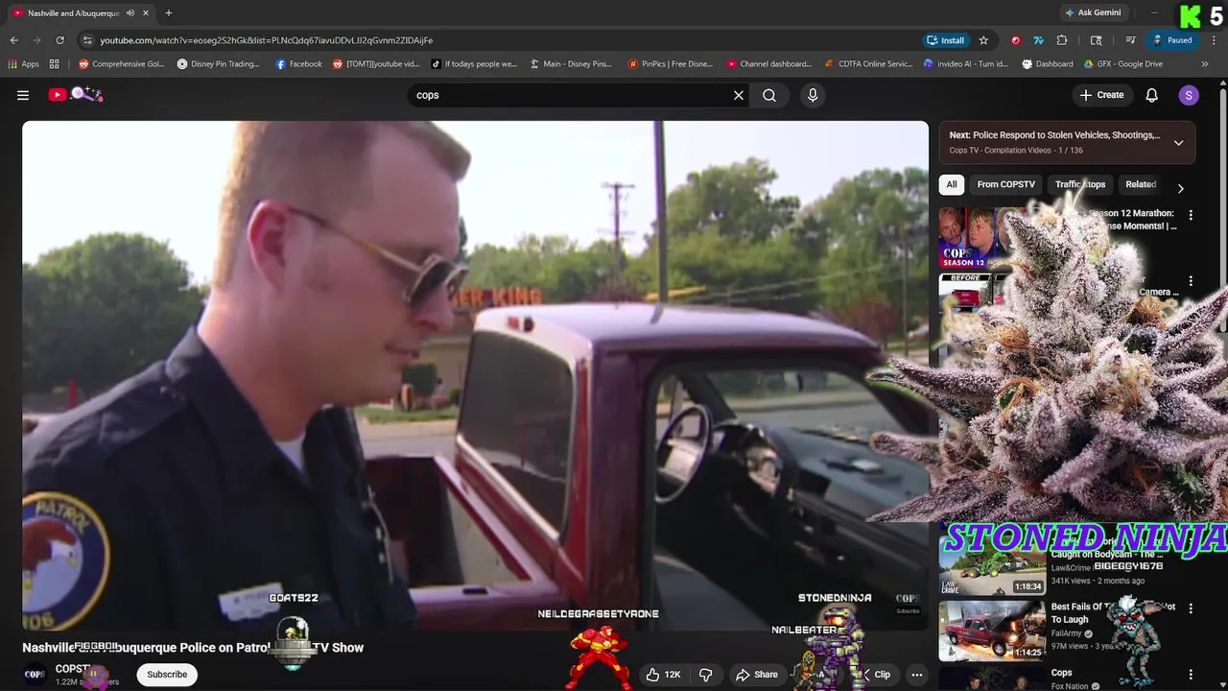Open Ask Gemini in Chrome
The height and width of the screenshot is (691, 1228).
[1093, 12]
